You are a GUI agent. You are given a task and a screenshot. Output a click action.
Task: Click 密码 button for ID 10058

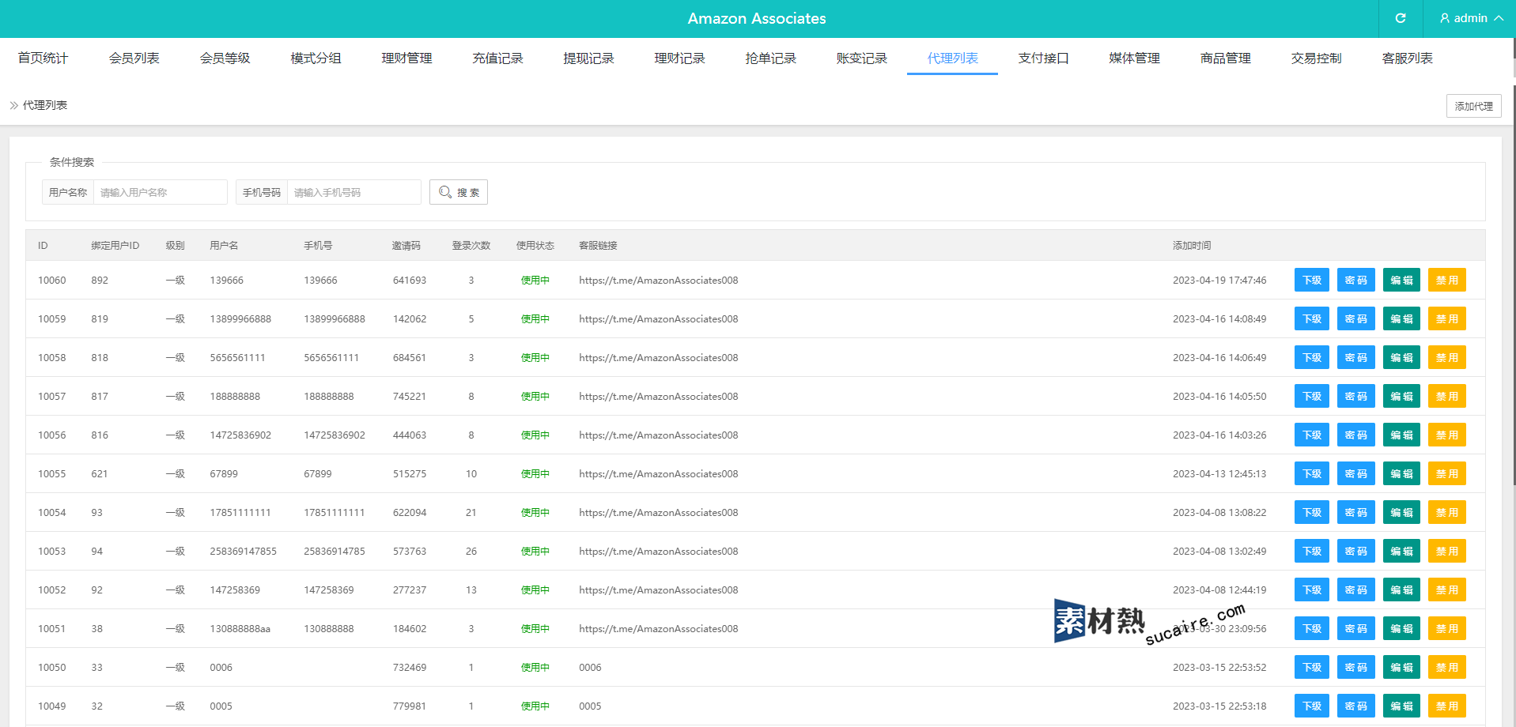pos(1356,357)
